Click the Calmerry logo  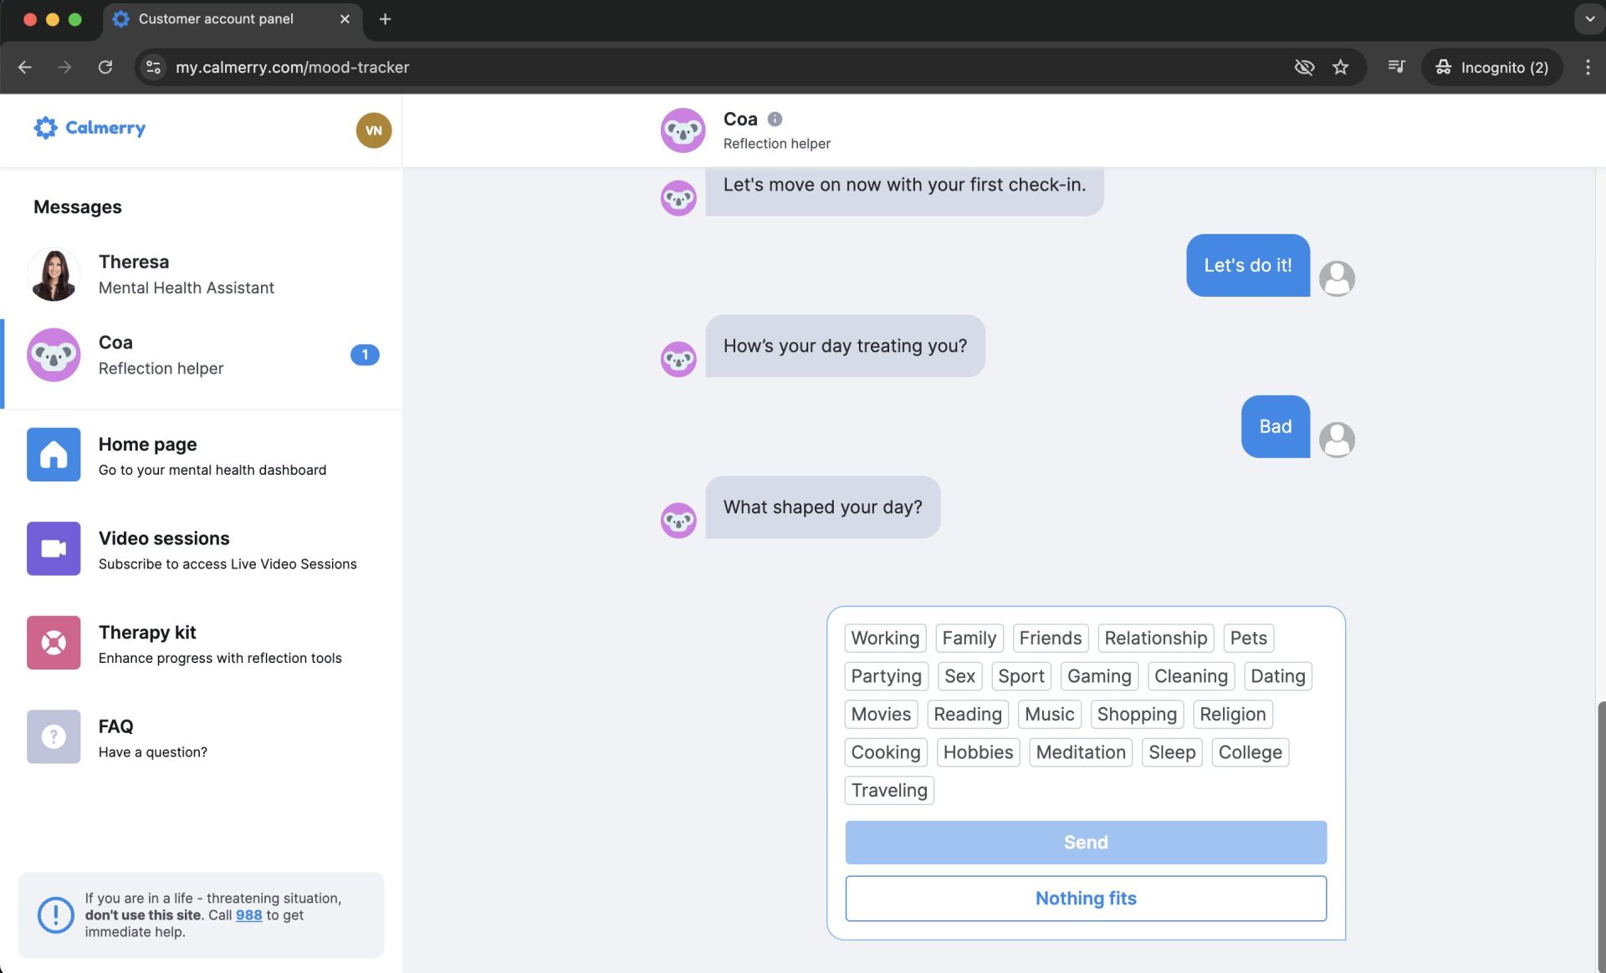click(x=90, y=127)
